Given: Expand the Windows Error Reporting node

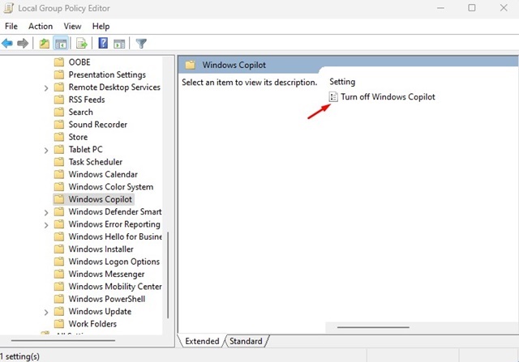Looking at the screenshot, I should pyautogui.click(x=46, y=225).
